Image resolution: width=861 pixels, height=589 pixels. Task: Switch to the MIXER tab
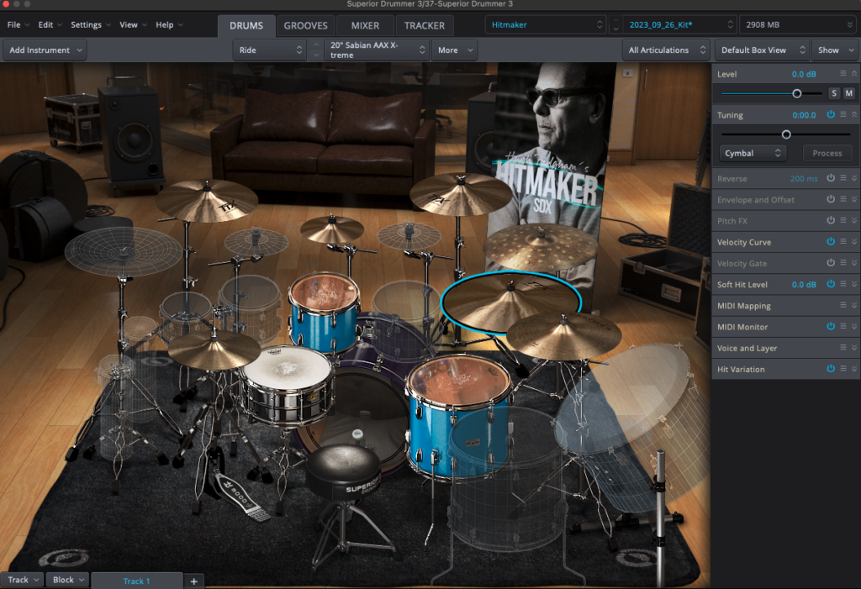click(x=364, y=25)
